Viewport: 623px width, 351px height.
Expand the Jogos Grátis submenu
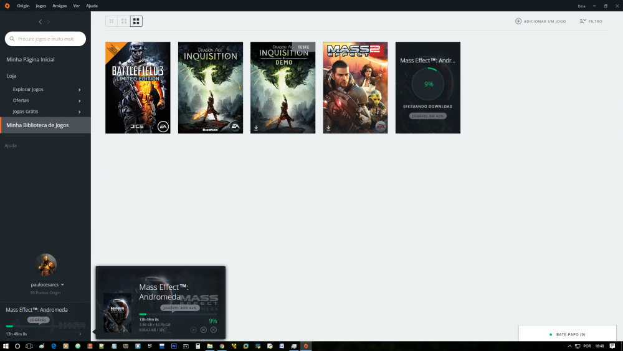pos(80,112)
